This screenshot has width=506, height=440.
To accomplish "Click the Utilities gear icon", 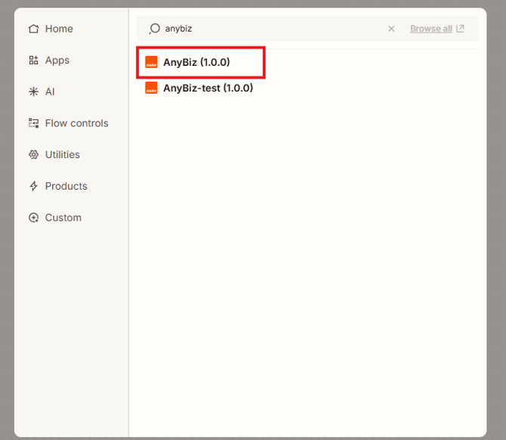I will (x=33, y=154).
